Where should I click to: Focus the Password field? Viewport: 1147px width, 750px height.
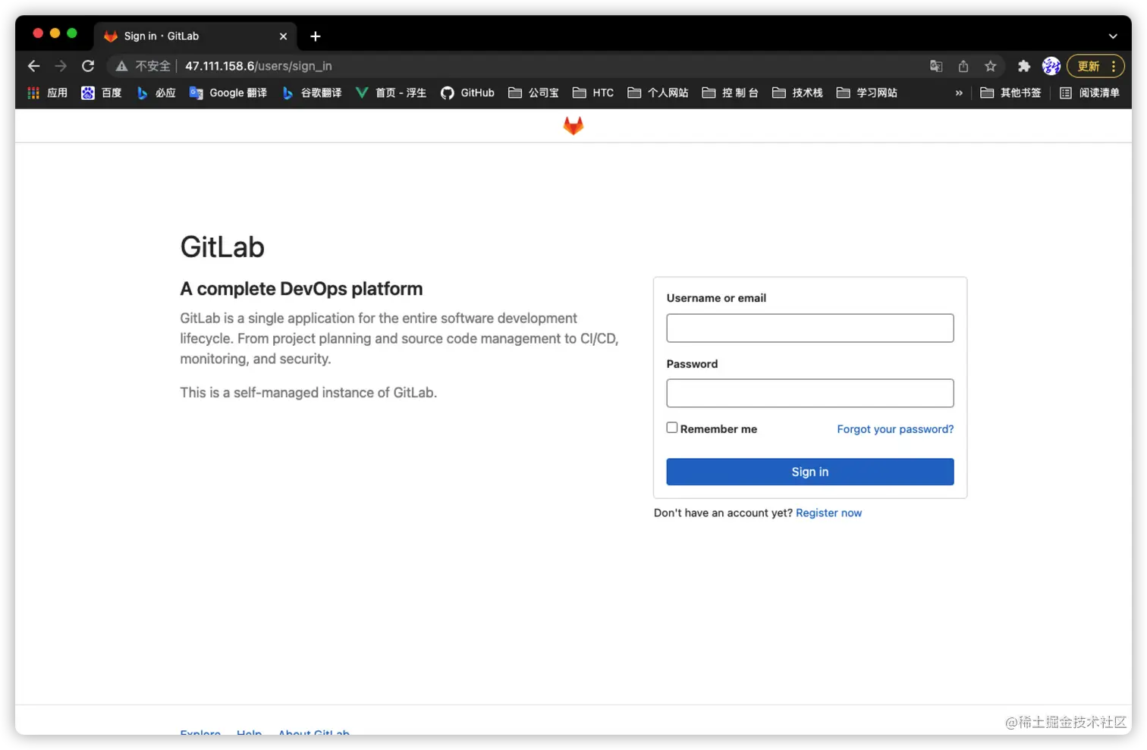809,393
